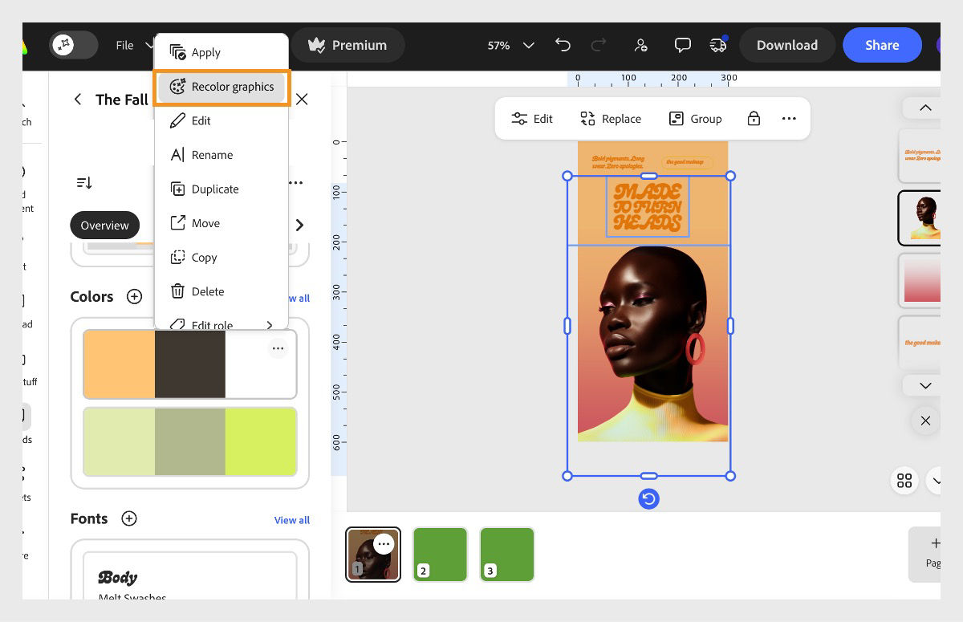Select the MADE TO TURN HEADS text

pyautogui.click(x=648, y=207)
